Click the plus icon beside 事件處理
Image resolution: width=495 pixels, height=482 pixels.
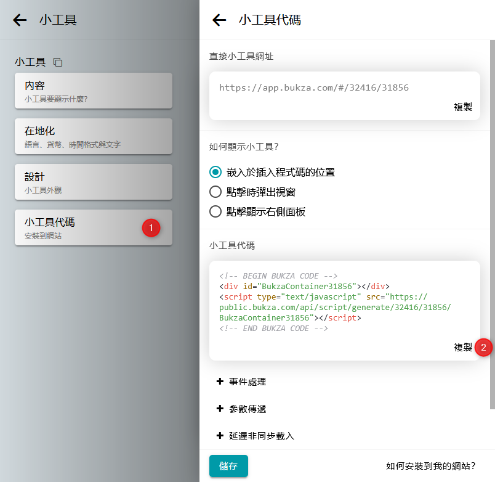pyautogui.click(x=220, y=382)
